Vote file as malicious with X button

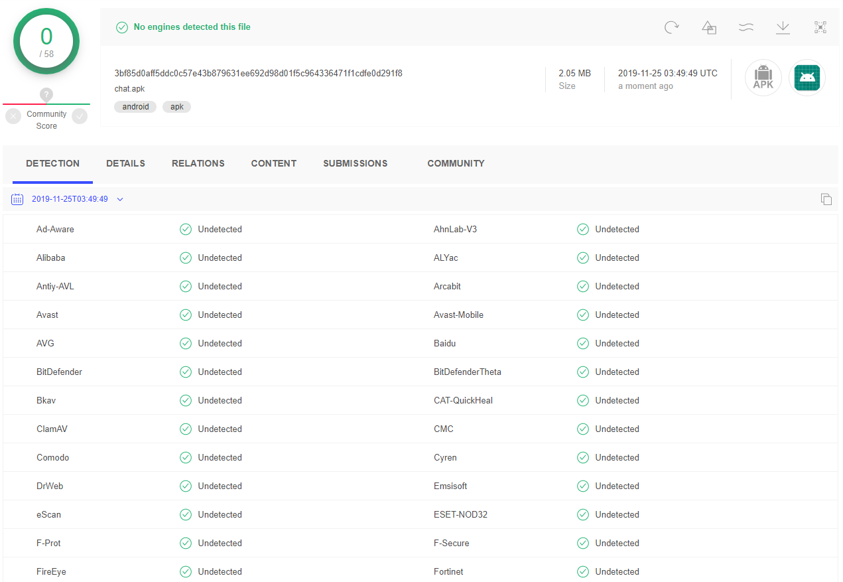point(13,116)
